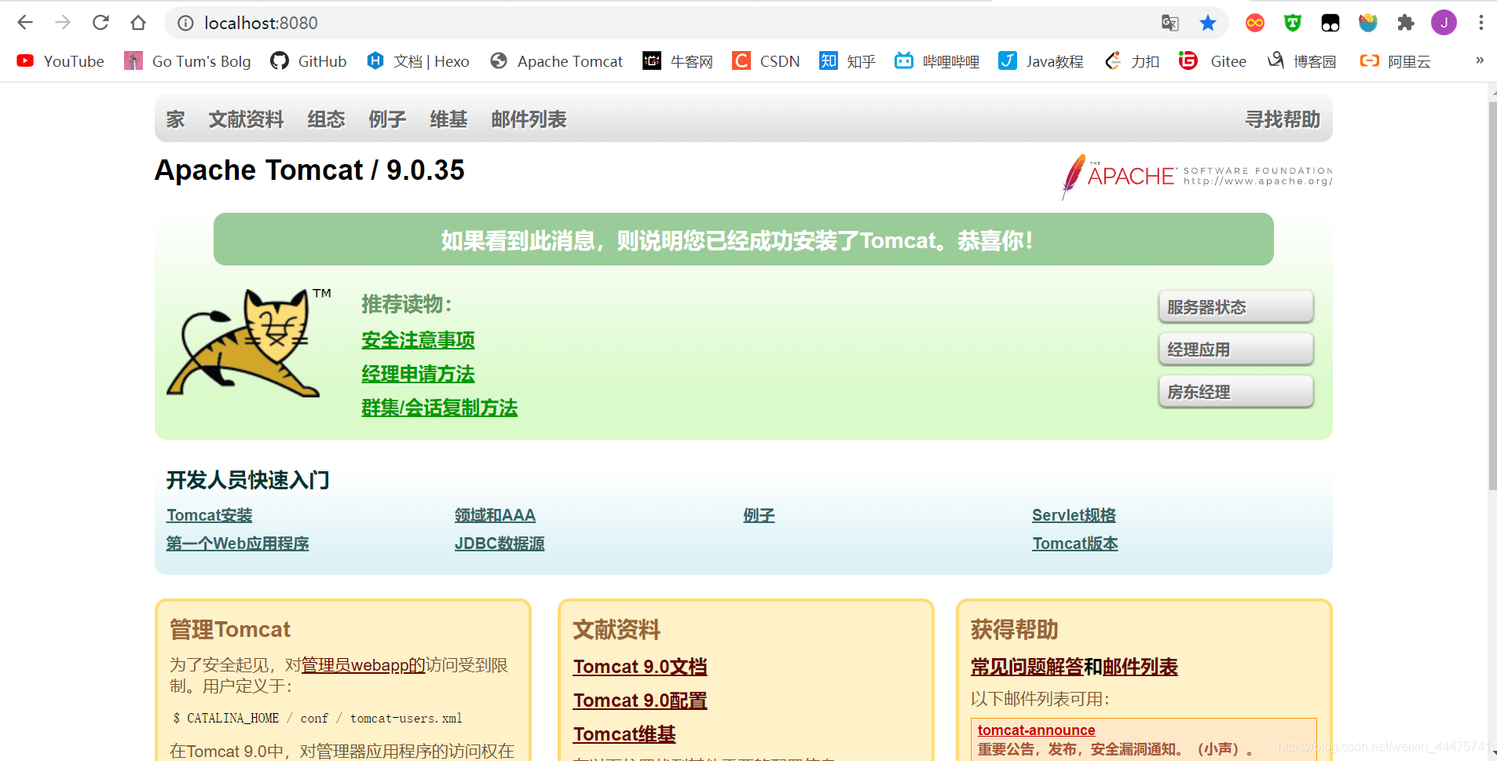The height and width of the screenshot is (761, 1497).
Task: Open the GitHub bookmark
Action: click(309, 61)
